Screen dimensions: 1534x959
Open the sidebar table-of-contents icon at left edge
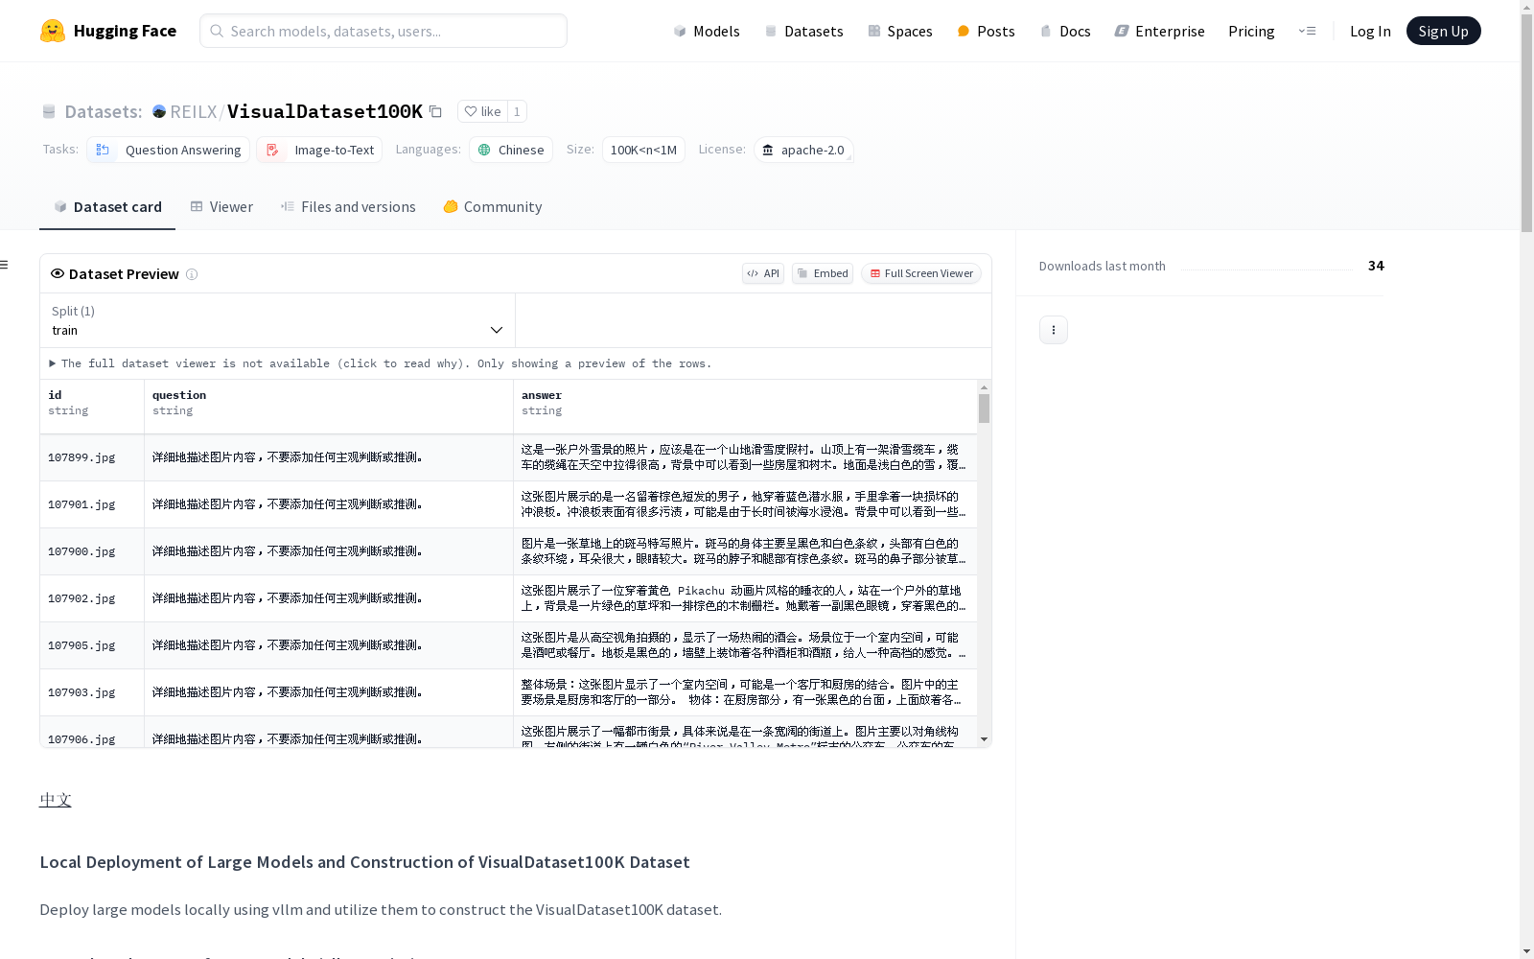5,265
